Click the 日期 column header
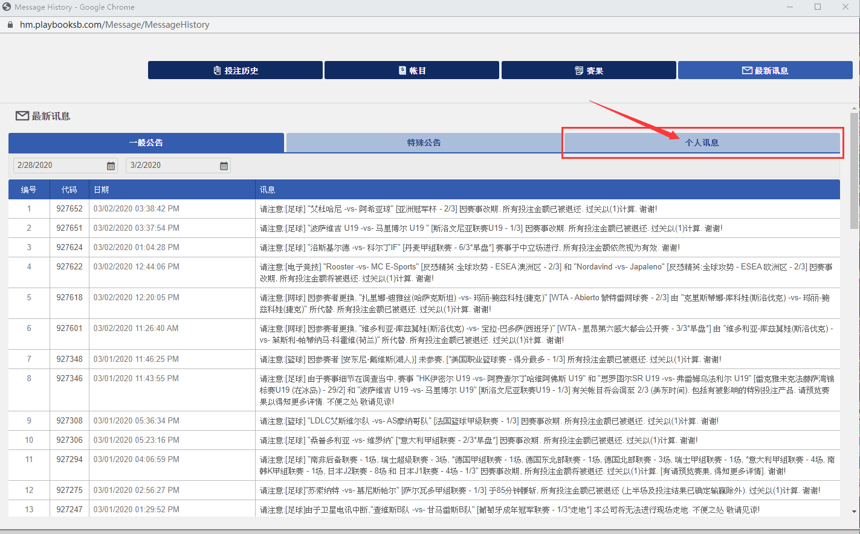Image resolution: width=860 pixels, height=534 pixels. (x=102, y=190)
